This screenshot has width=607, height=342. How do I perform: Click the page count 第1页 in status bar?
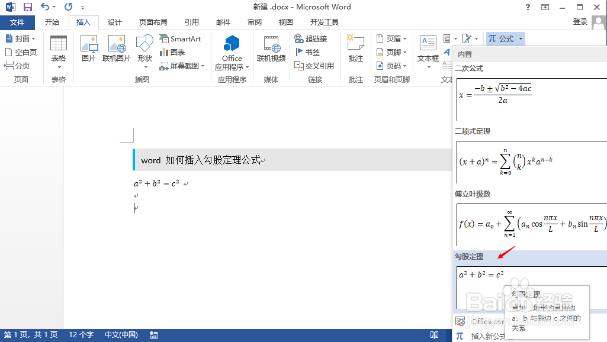31,335
